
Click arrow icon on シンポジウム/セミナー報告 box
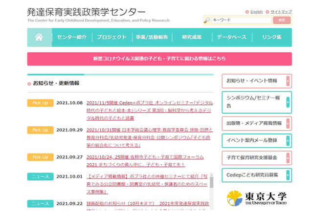pos(288,102)
